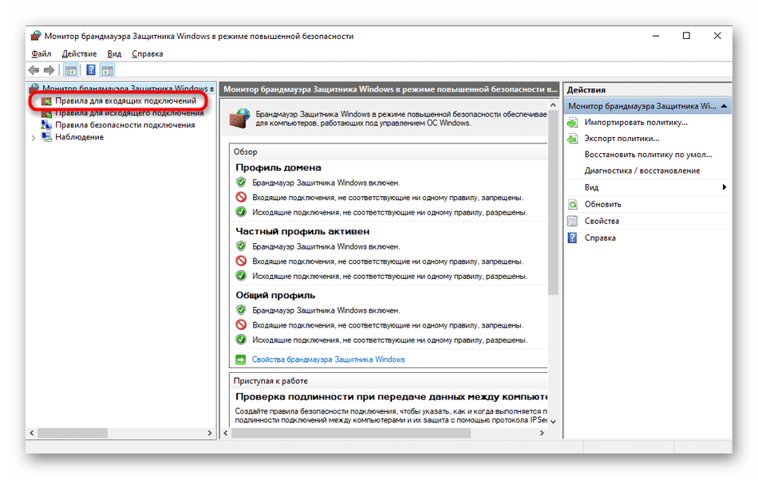The height and width of the screenshot is (479, 758).
Task: Click the Forward arrow toolbar icon
Action: (49, 70)
